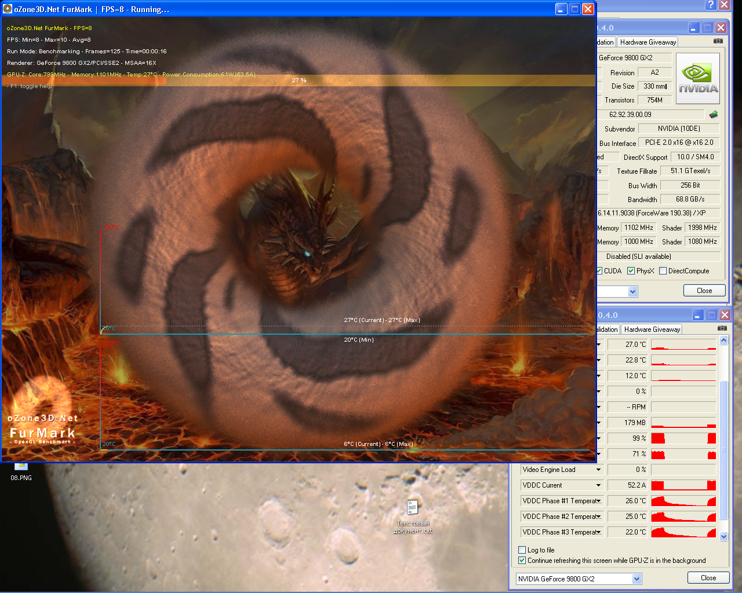Click the FurMark window title bar icon
This screenshot has height=593, width=742.
point(8,9)
